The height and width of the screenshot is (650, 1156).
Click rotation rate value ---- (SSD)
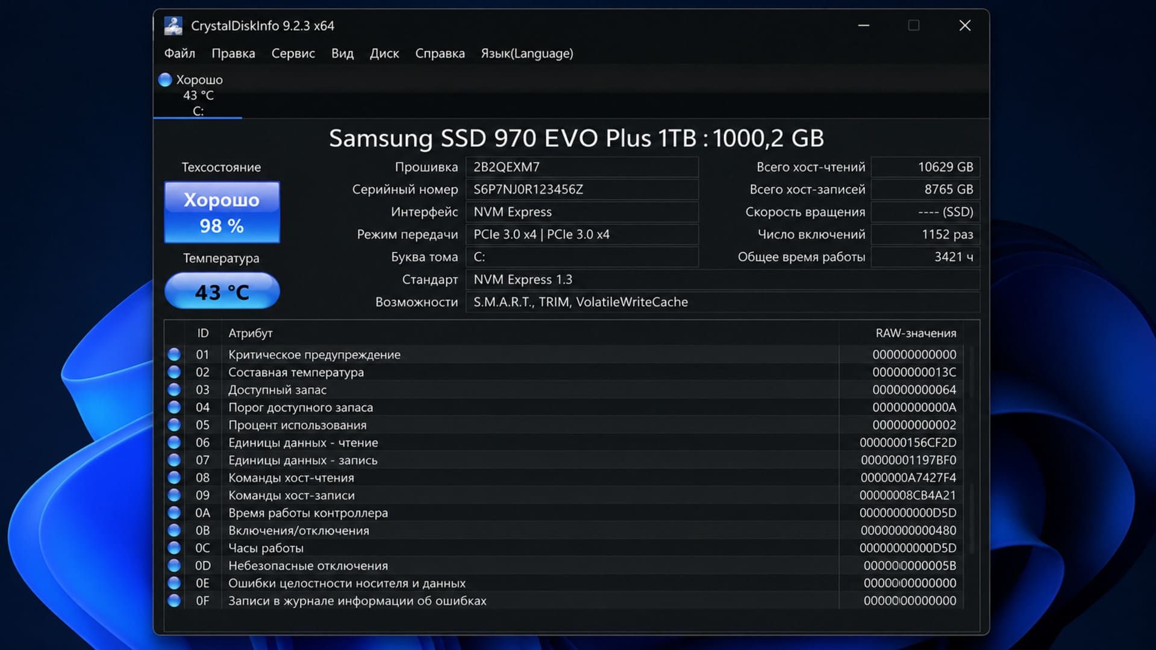pos(925,212)
